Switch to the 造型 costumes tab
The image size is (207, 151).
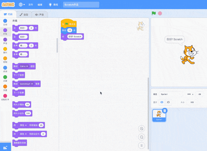tap(24, 15)
